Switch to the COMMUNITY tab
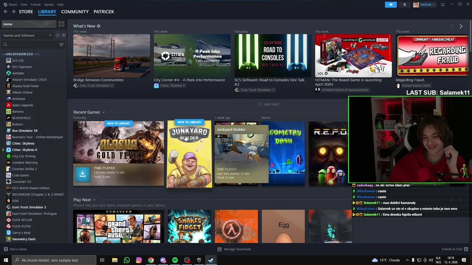Viewport: 472px width, 265px height. (x=75, y=12)
